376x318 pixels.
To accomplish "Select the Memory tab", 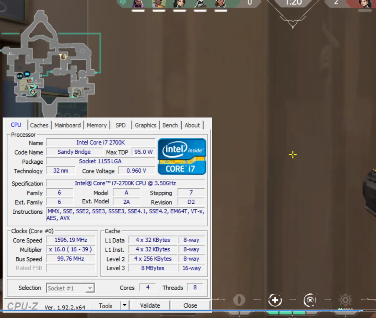I will pos(97,125).
